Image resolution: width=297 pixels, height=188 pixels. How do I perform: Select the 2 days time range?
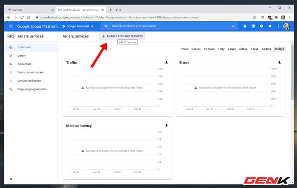(x=232, y=49)
